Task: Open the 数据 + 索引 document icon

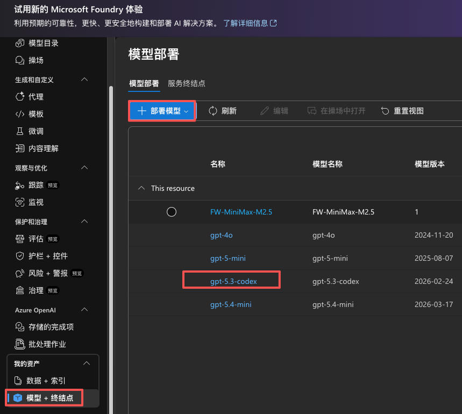Action: coord(18,381)
